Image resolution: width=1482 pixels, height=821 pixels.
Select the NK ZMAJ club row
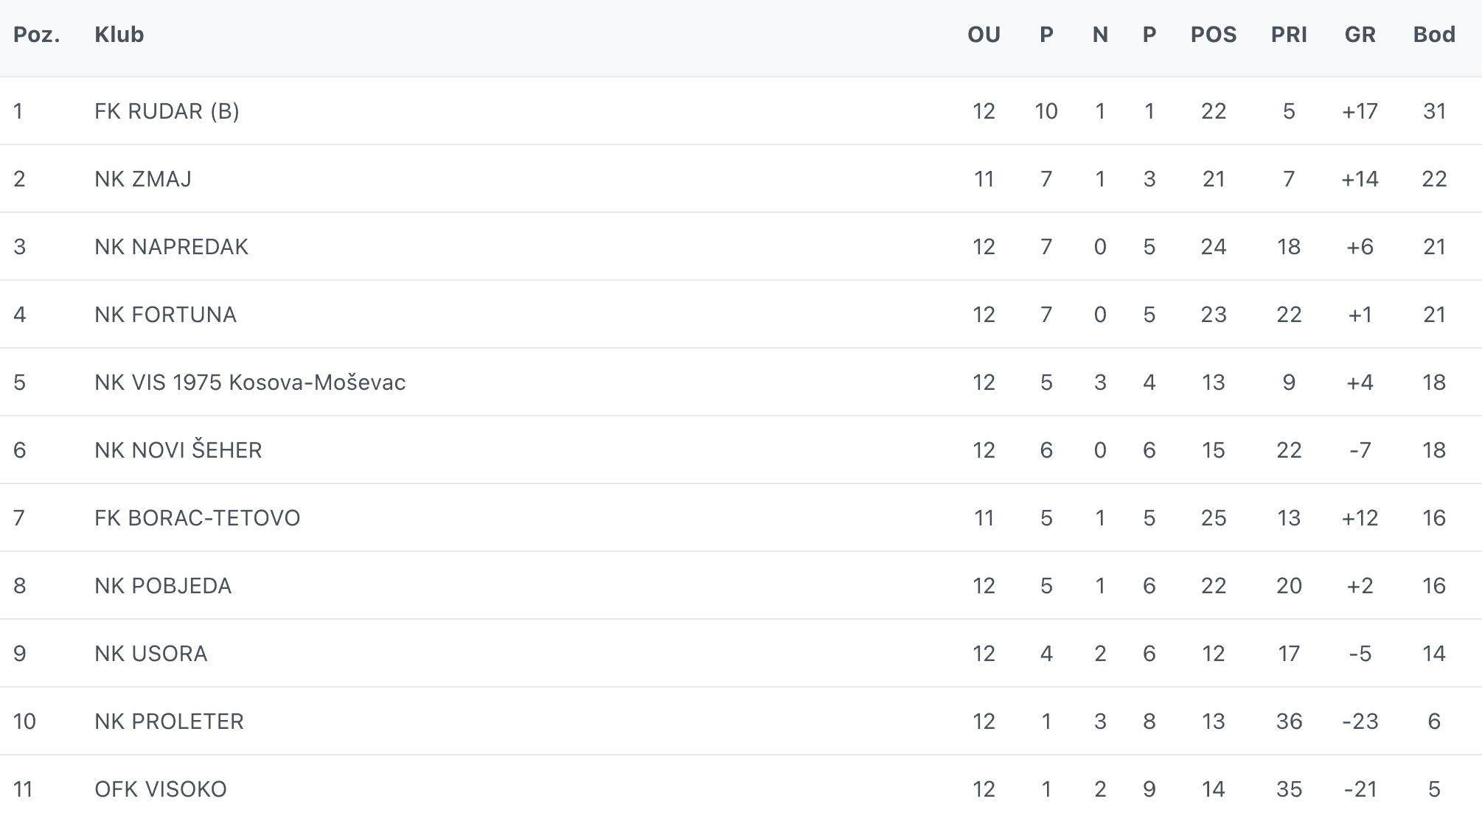[x=143, y=179]
